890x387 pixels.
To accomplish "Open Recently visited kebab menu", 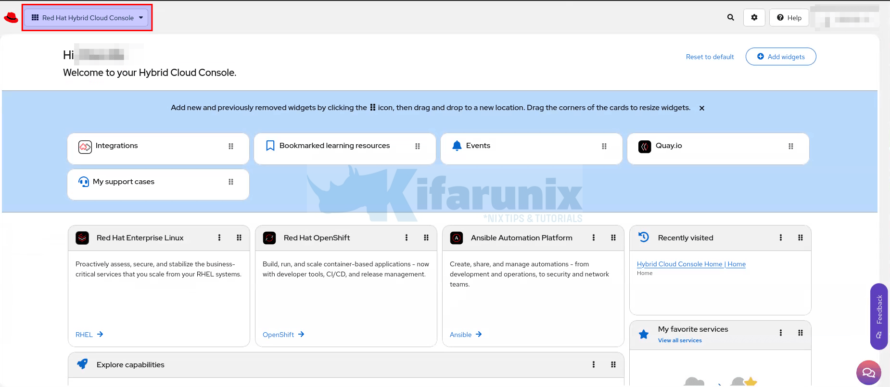I will coord(781,237).
